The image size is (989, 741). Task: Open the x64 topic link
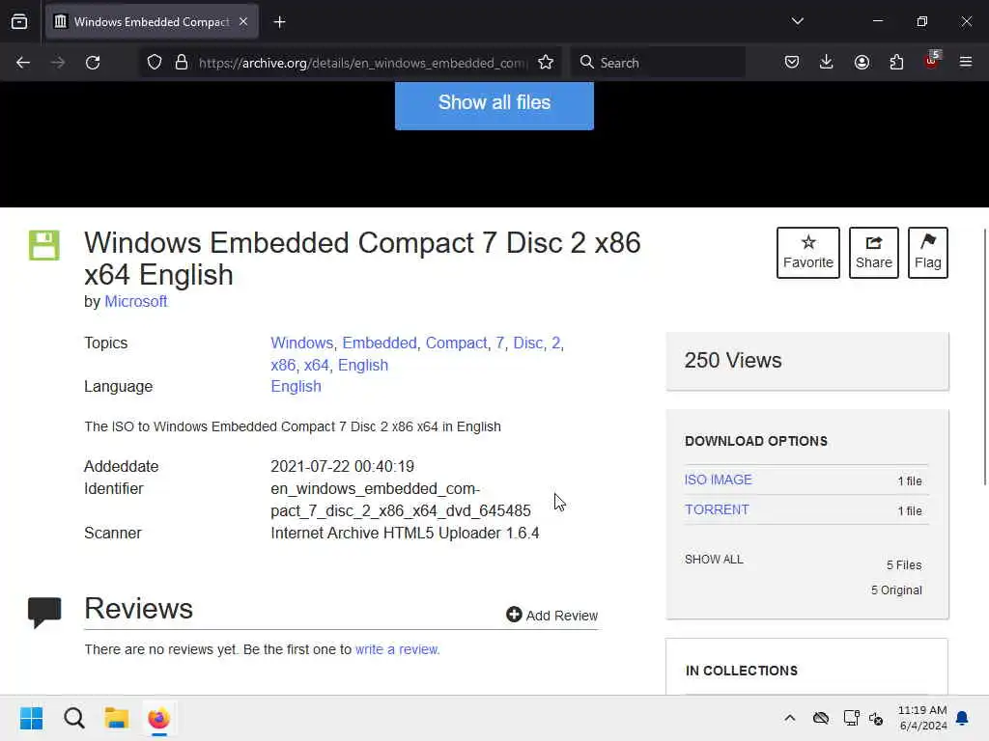(x=316, y=365)
